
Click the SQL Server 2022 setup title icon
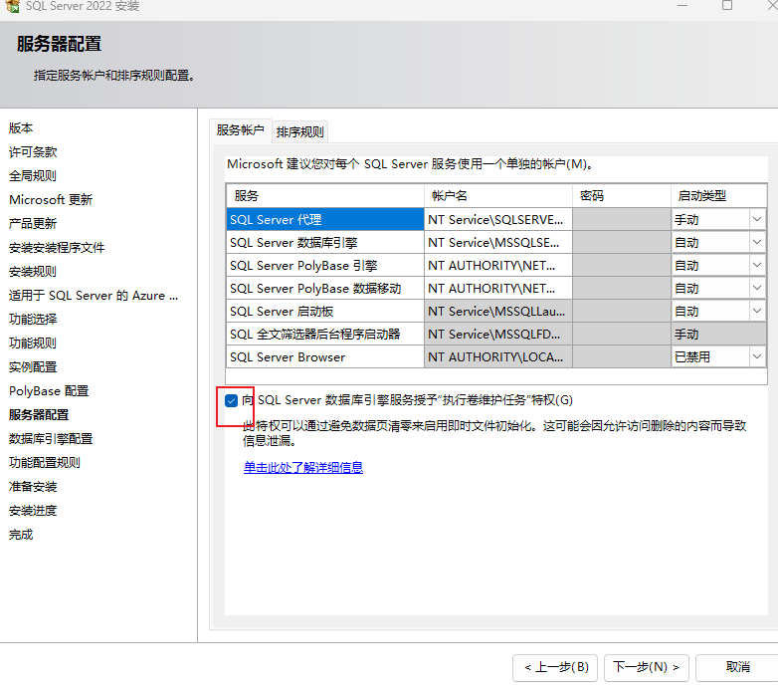coord(13,6)
